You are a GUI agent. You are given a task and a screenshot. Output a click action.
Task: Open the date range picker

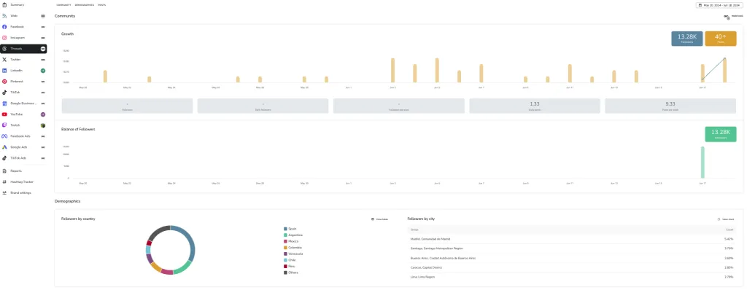(720, 5)
